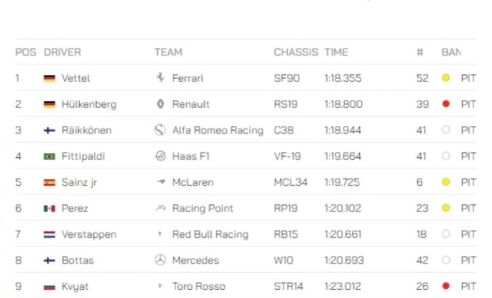Click Räikkönen's white tyre indicator circle
This screenshot has width=492, height=298.
pos(446,130)
